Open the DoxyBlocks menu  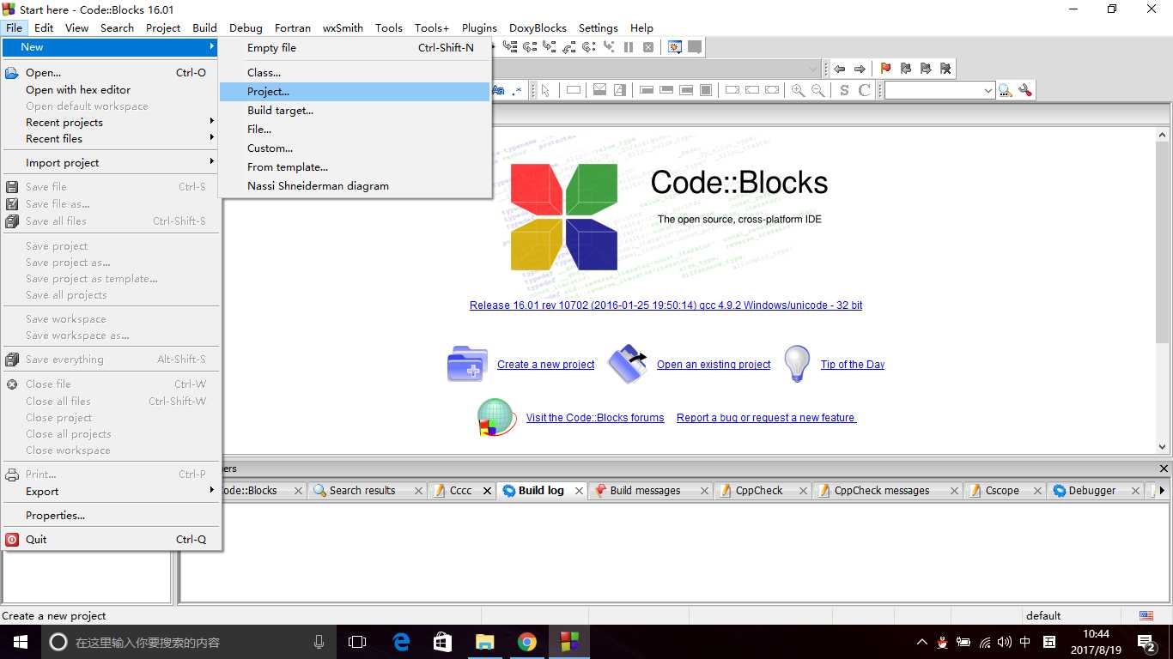click(538, 27)
